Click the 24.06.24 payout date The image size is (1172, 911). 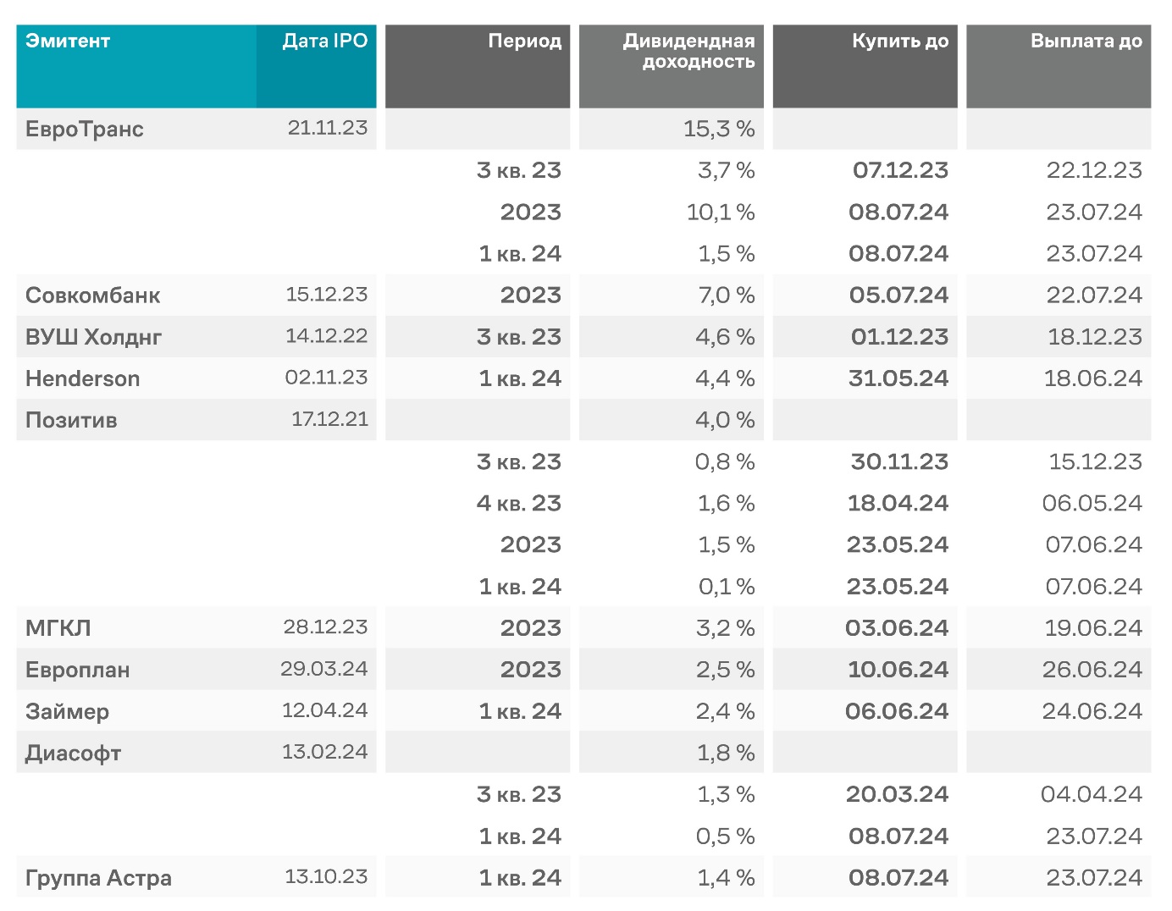tap(1092, 710)
